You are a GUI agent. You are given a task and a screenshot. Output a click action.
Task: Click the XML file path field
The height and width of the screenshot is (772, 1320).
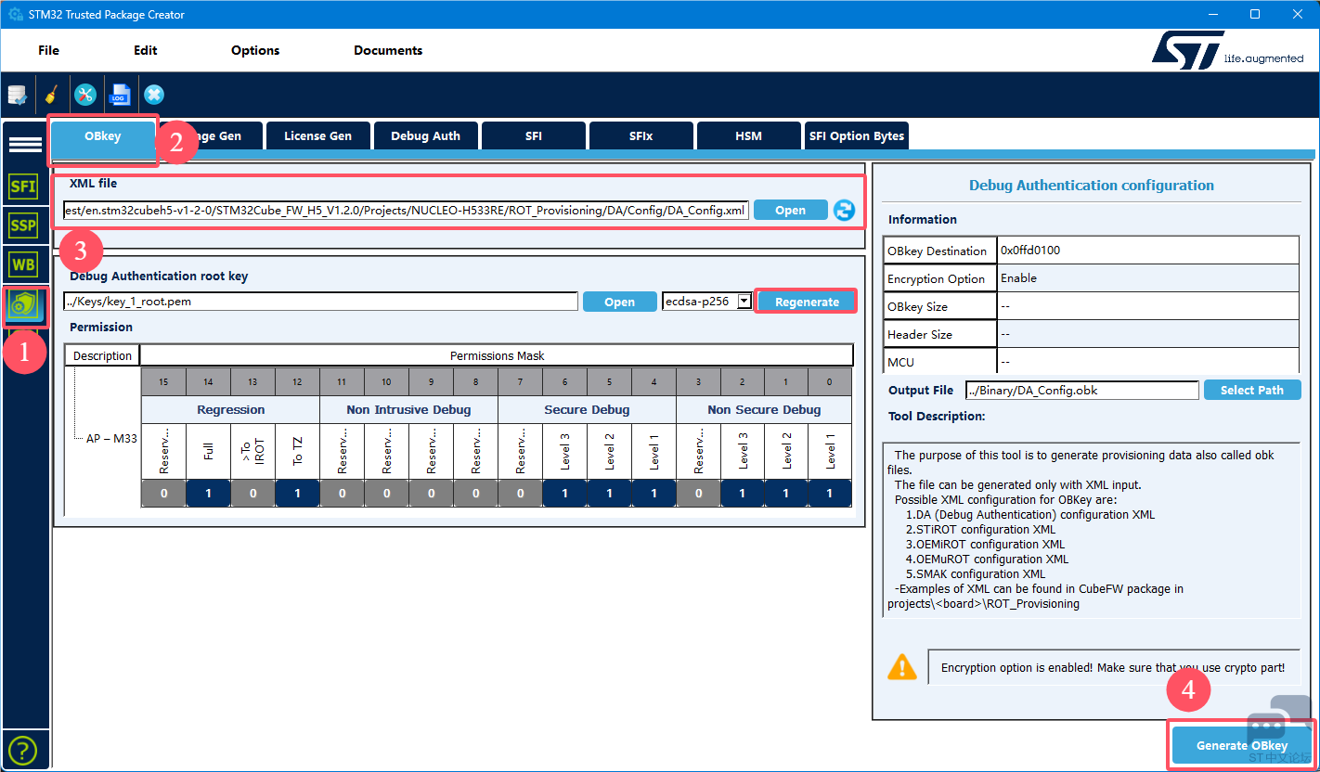click(x=406, y=210)
